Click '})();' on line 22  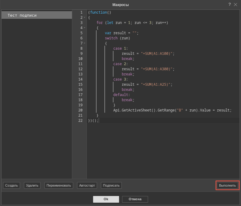click(x=93, y=121)
